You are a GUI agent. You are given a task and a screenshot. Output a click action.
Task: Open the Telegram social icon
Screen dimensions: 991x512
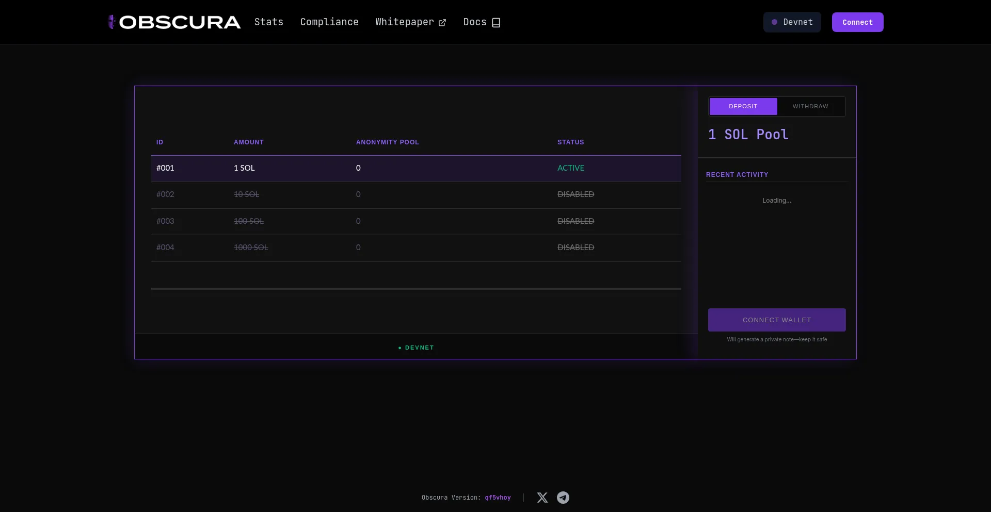point(563,498)
